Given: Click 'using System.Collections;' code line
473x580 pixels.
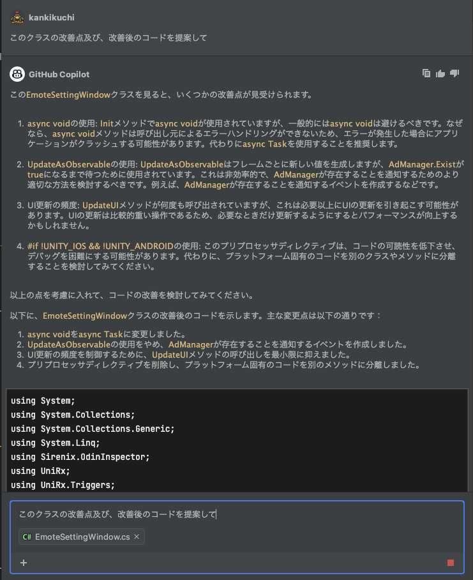Looking at the screenshot, I should 73,415.
